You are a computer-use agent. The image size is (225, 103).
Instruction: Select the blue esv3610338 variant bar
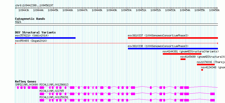pyautogui.click(x=173, y=49)
